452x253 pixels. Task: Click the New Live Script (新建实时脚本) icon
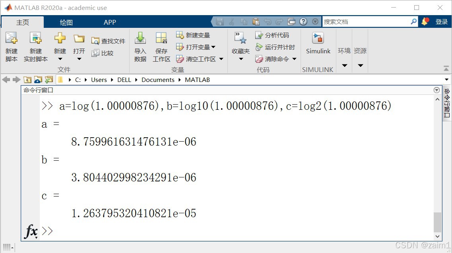[x=35, y=38]
